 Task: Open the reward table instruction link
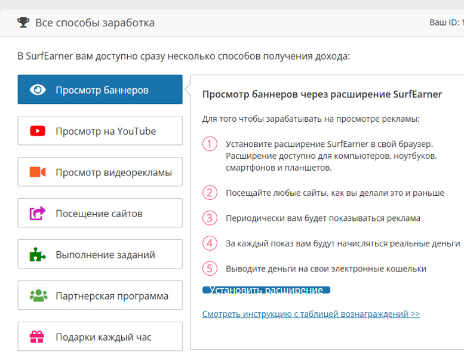click(x=311, y=314)
